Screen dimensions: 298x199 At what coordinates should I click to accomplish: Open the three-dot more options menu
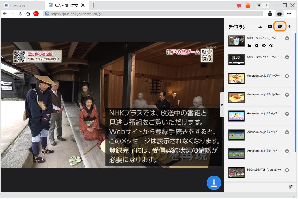click(289, 14)
